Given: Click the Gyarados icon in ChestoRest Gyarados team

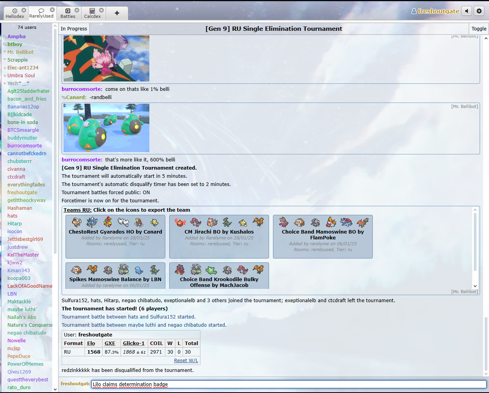Looking at the screenshot, I should click(x=92, y=222).
